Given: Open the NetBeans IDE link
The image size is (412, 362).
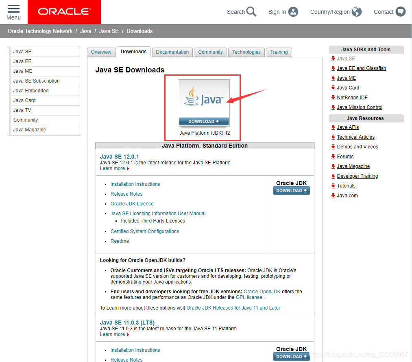Looking at the screenshot, I should point(352,98).
